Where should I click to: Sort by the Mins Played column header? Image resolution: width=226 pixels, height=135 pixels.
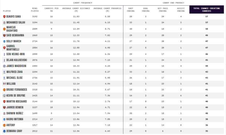[35, 9]
